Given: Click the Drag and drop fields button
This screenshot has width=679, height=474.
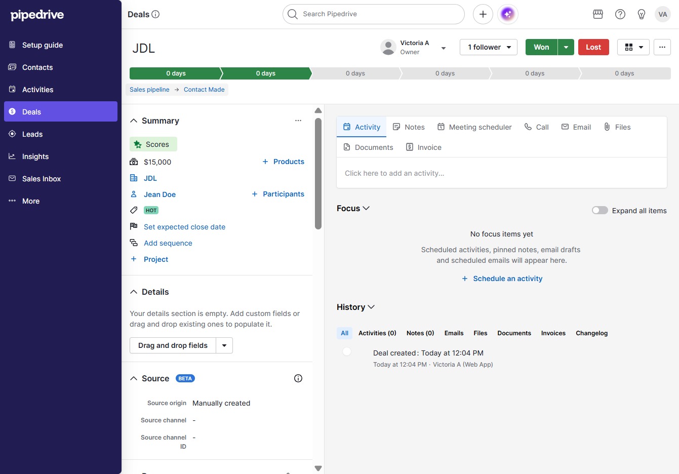Looking at the screenshot, I should (x=173, y=345).
